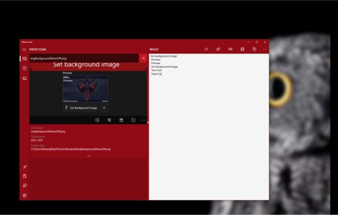This screenshot has width=338, height=215.
Task: Click the file name under File Name label
Action: point(48,132)
